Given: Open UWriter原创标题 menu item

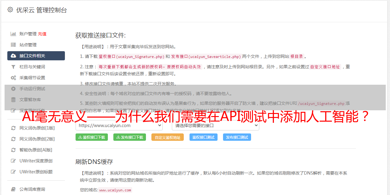Looking at the screenshot, I should [x=36, y=172].
